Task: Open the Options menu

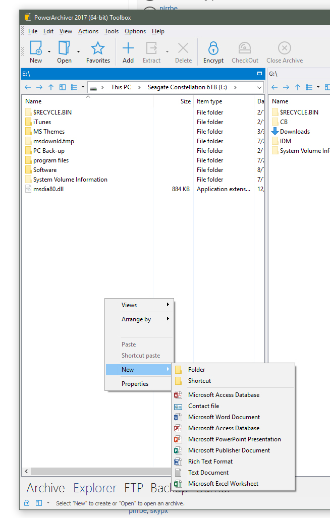Action: [135, 31]
